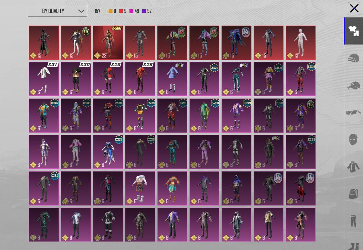Viewport: 363px width, 250px height.
Task: Close the inventory wardrobe screen
Action: pyautogui.click(x=354, y=9)
